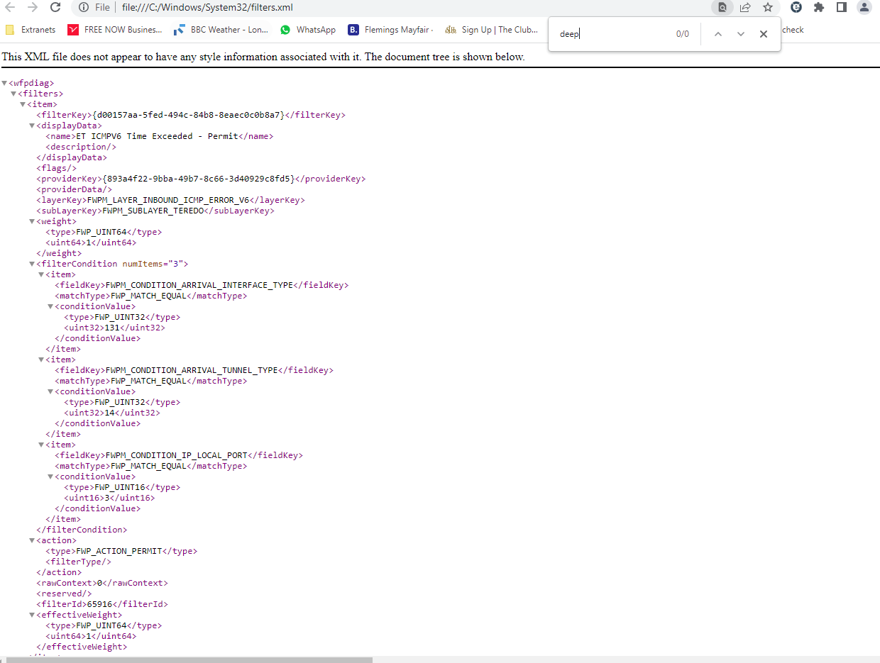
Task: Click the browser forward arrow
Action: pos(33,8)
